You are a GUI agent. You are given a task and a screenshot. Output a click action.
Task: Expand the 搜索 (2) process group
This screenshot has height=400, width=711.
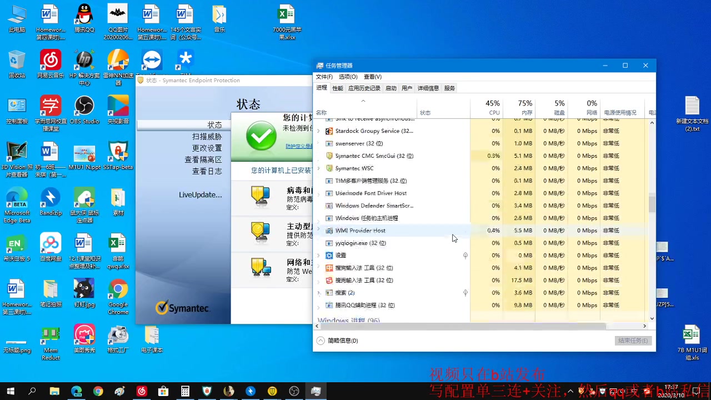click(318, 293)
